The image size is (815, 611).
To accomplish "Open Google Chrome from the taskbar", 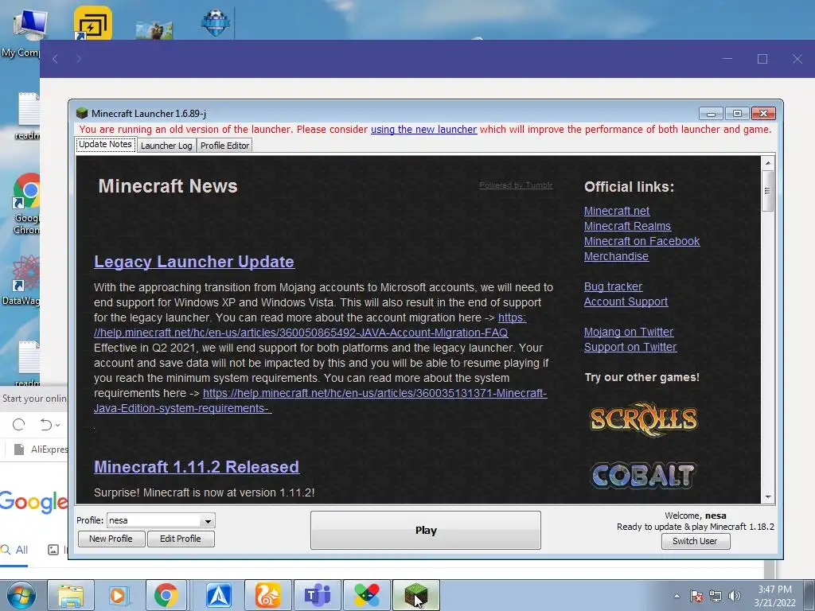I will (166, 595).
